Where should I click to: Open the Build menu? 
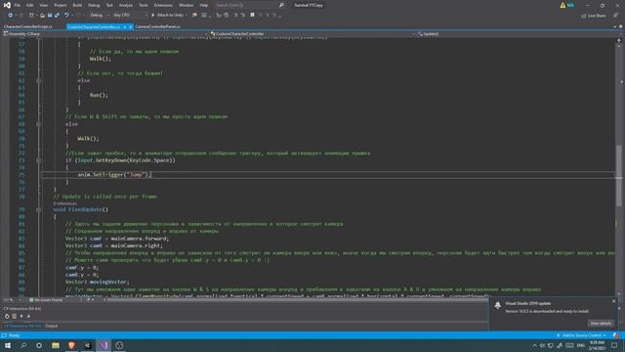[77, 5]
